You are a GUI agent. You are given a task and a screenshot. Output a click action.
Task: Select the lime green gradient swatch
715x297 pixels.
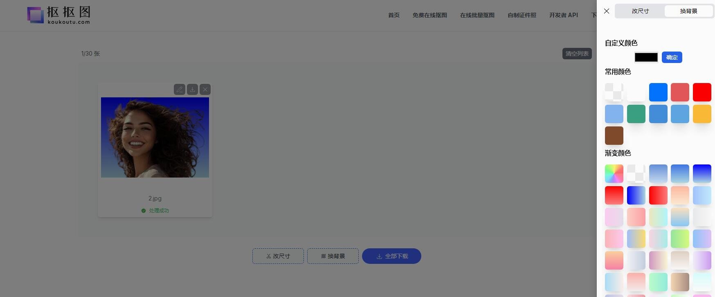click(680, 239)
